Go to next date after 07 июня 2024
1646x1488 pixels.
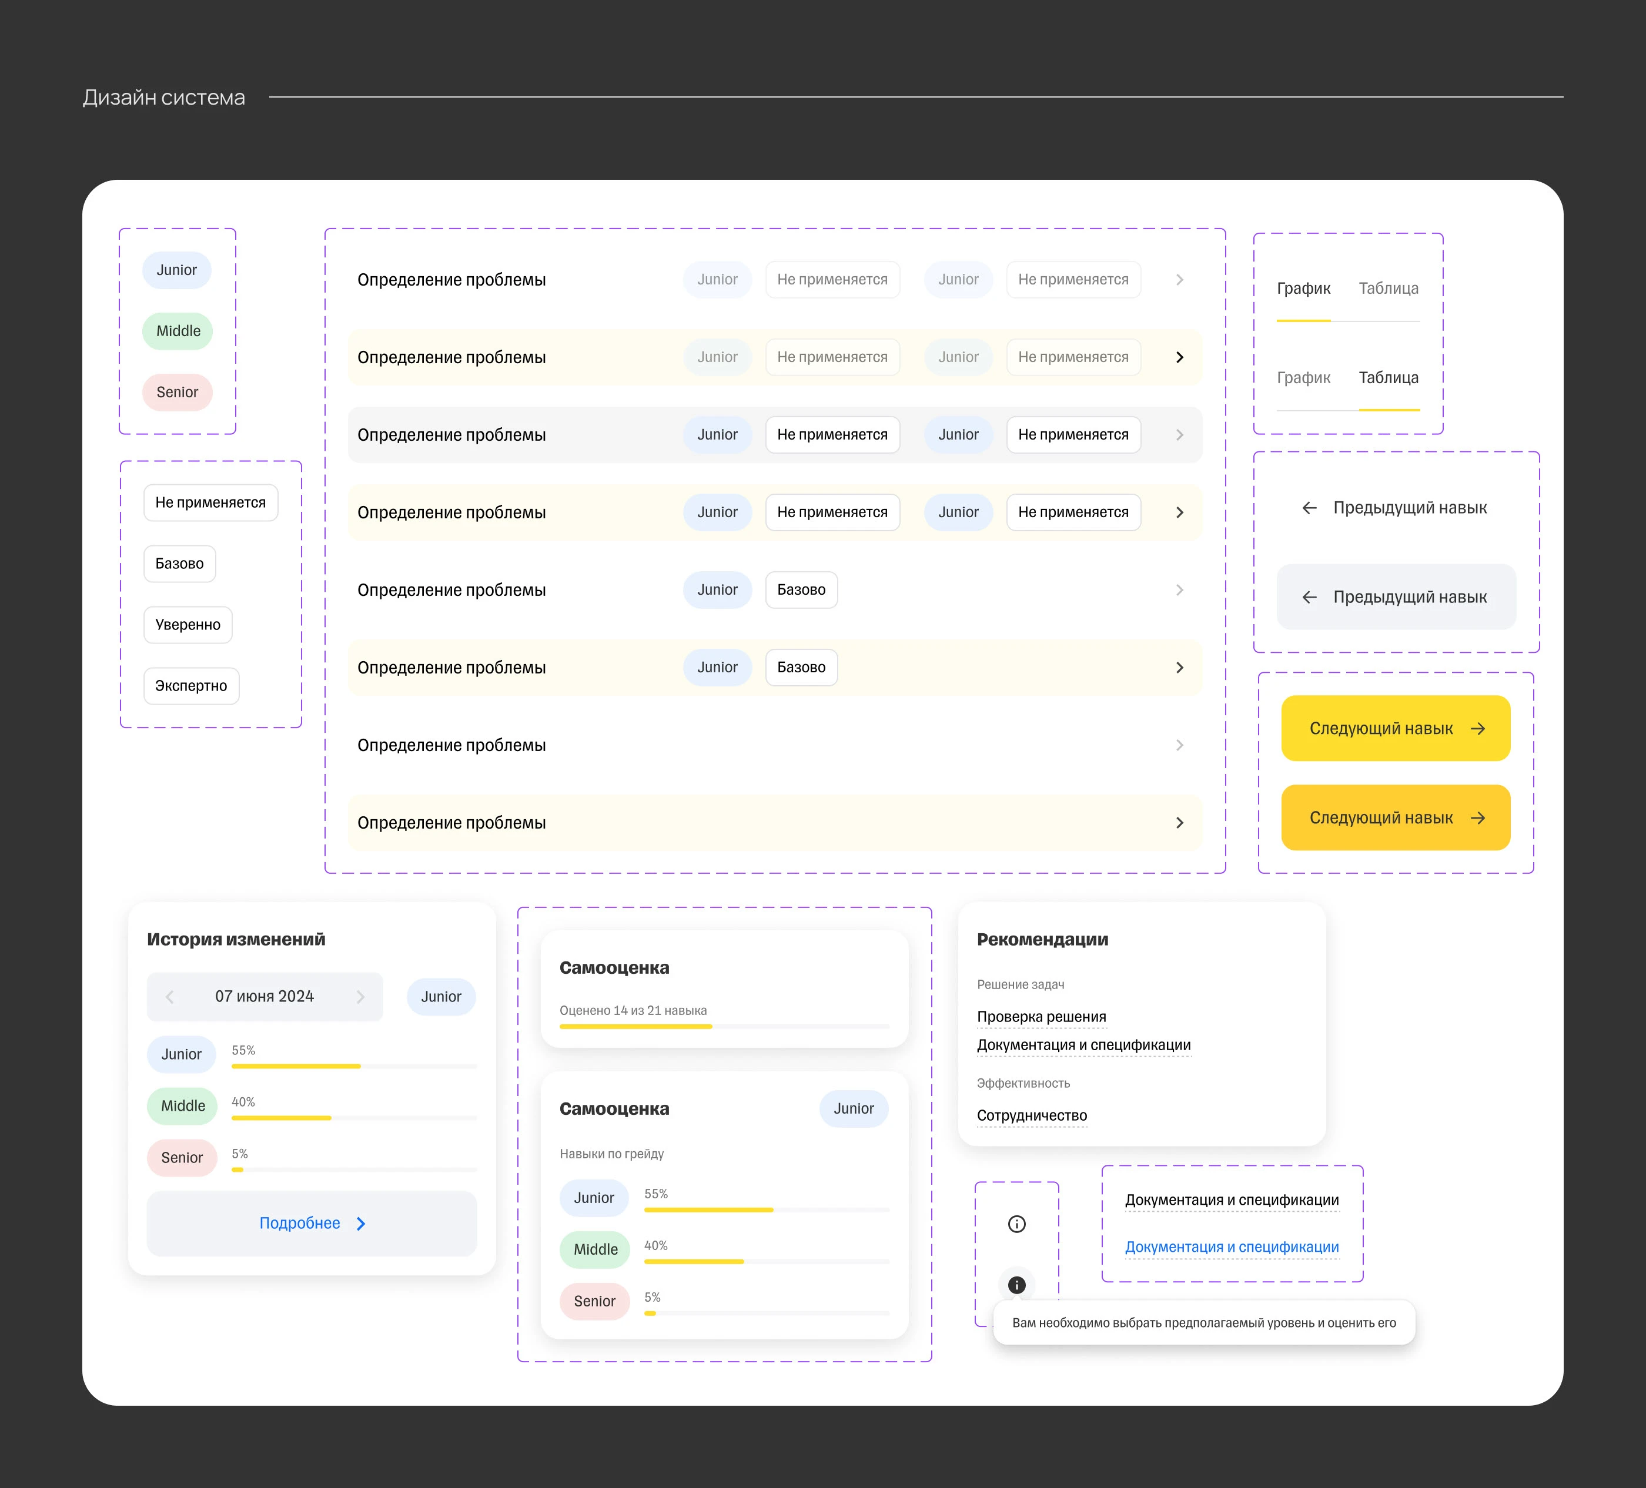click(x=360, y=997)
